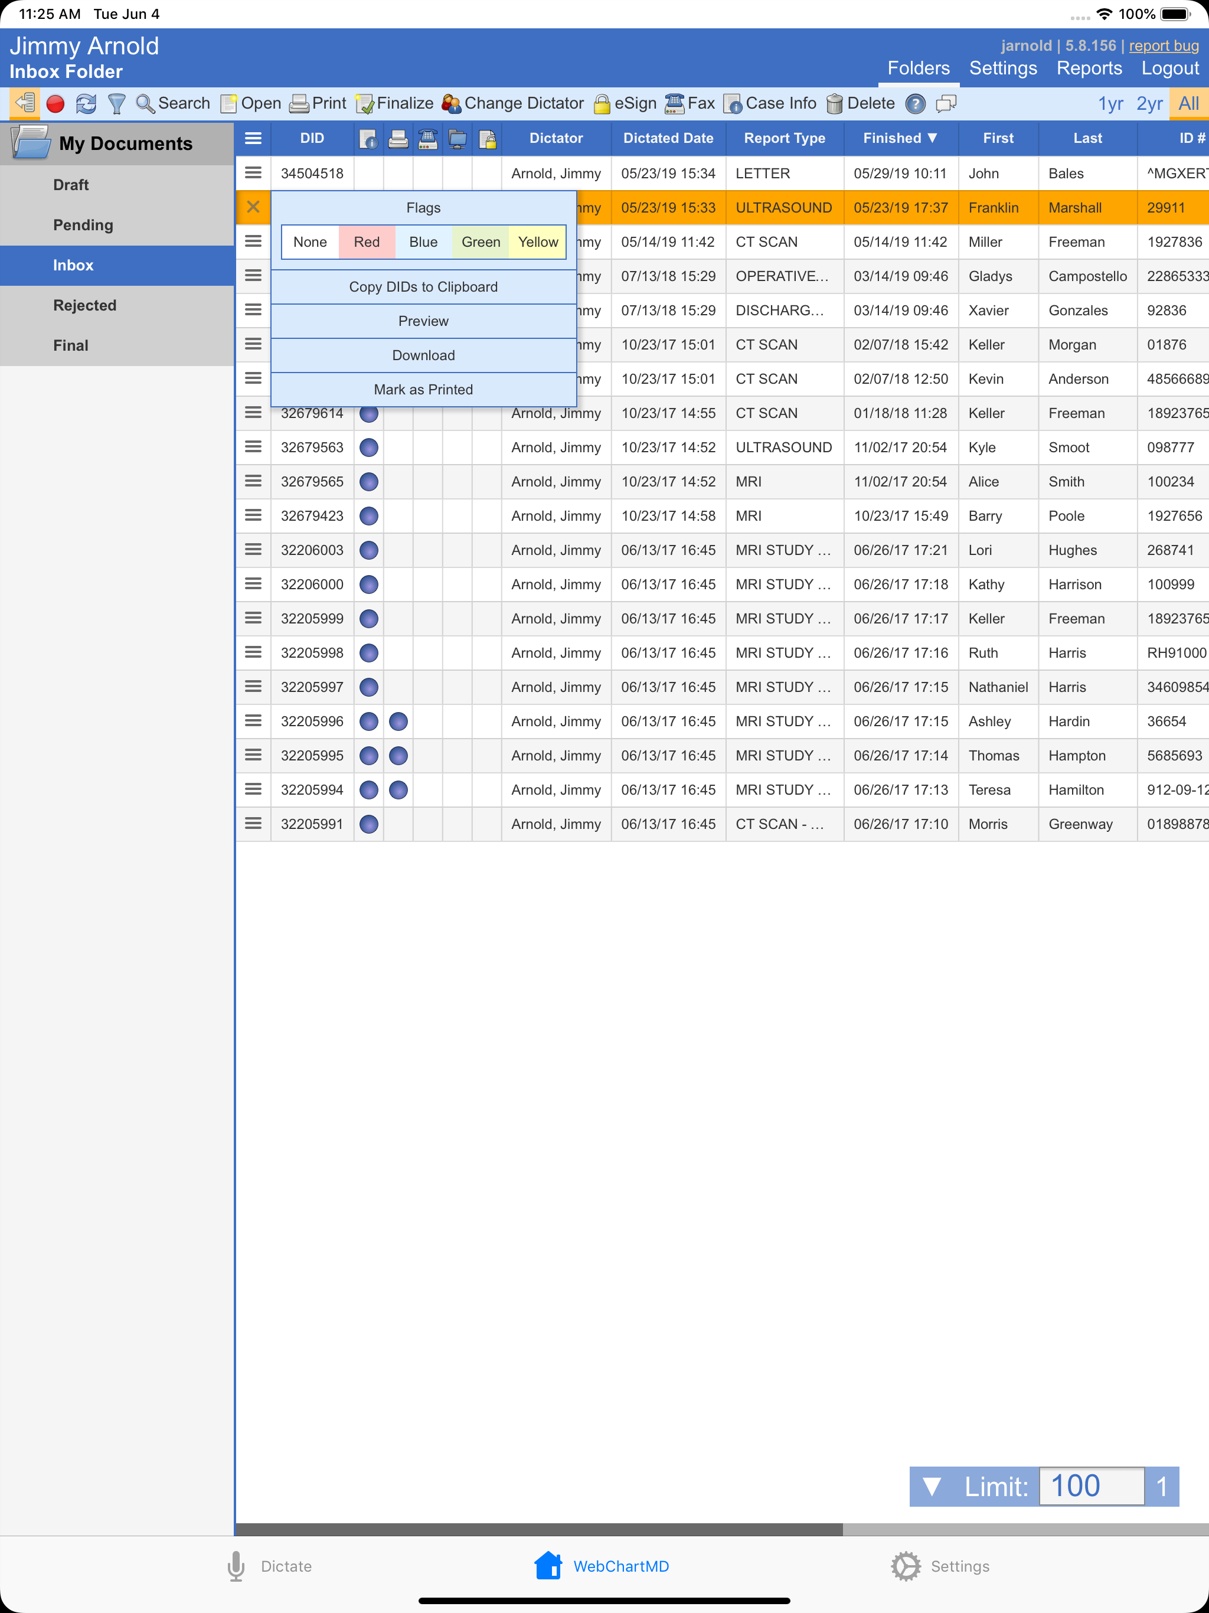Tap the Dictate microphone tab
The image size is (1209, 1613).
coord(269,1566)
